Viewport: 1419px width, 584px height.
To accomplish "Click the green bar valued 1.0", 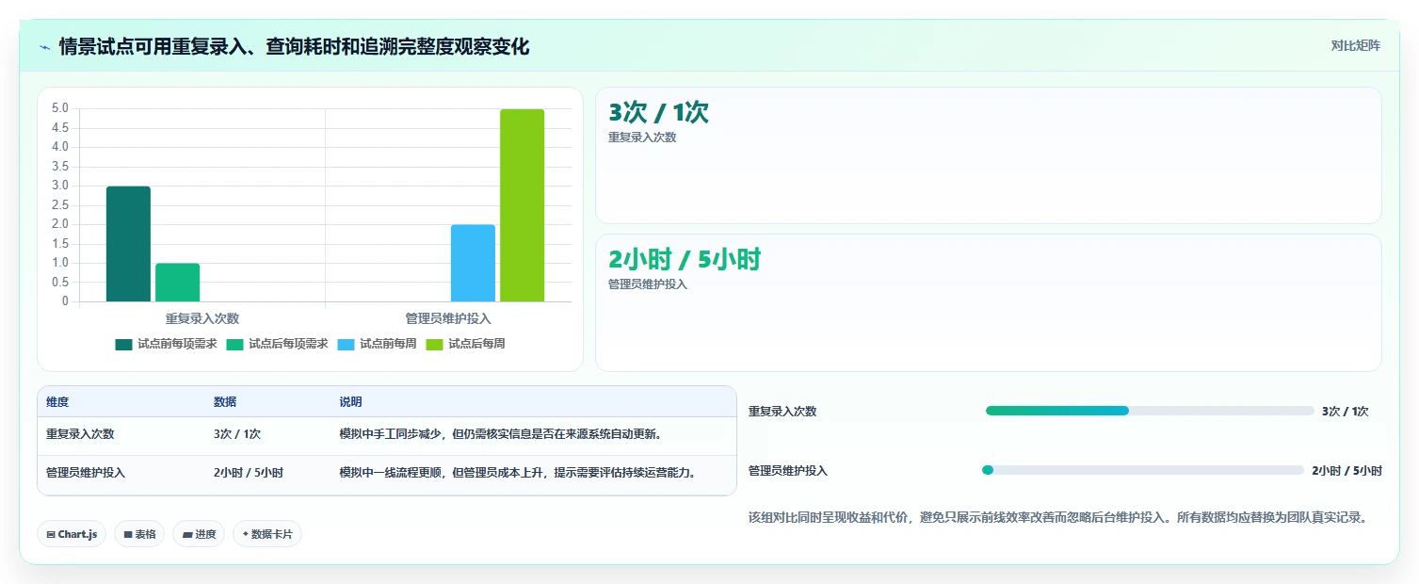I will pos(177,283).
